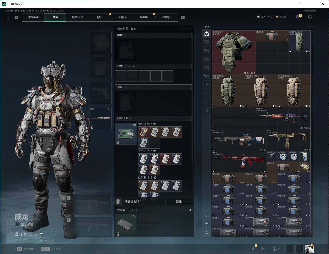Select the 仓库 tab
Image resolution: width=329 pixels, height=254 pixels.
click(55, 17)
